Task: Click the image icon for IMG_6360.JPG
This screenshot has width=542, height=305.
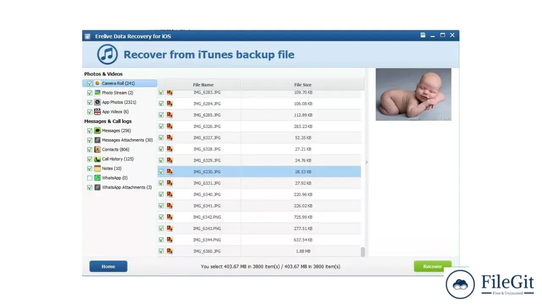Action: pyautogui.click(x=169, y=251)
